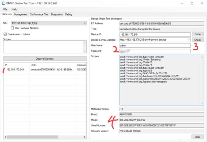Click the type/ptz scope line

pos(136,71)
